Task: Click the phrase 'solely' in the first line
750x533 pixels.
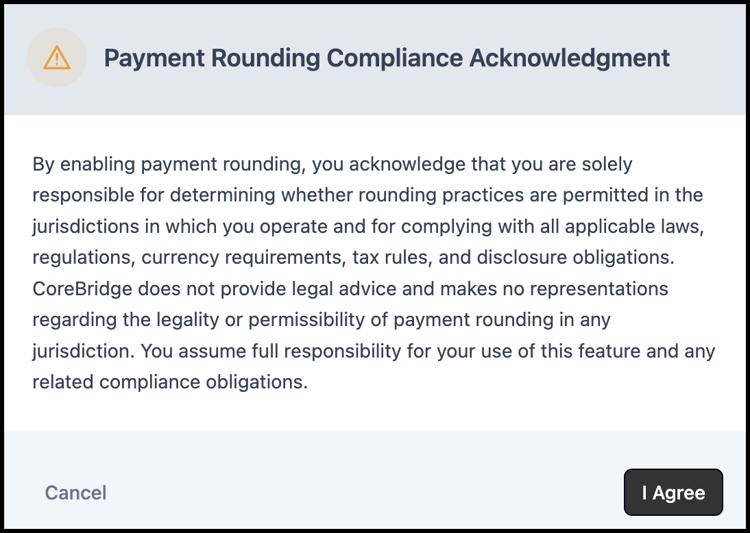Action: click(x=607, y=164)
